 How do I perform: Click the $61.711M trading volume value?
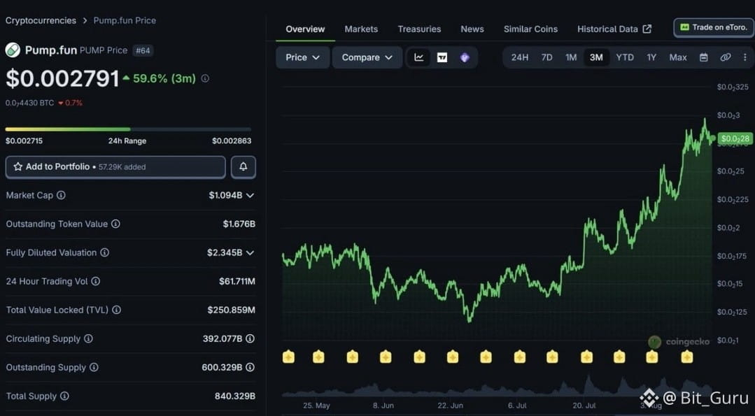(237, 281)
